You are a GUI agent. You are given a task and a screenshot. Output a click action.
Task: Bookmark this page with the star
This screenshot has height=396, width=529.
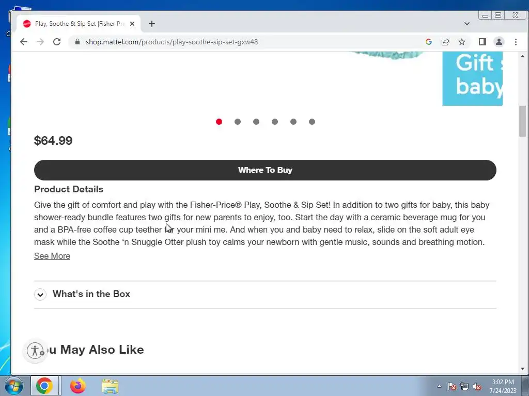point(462,42)
